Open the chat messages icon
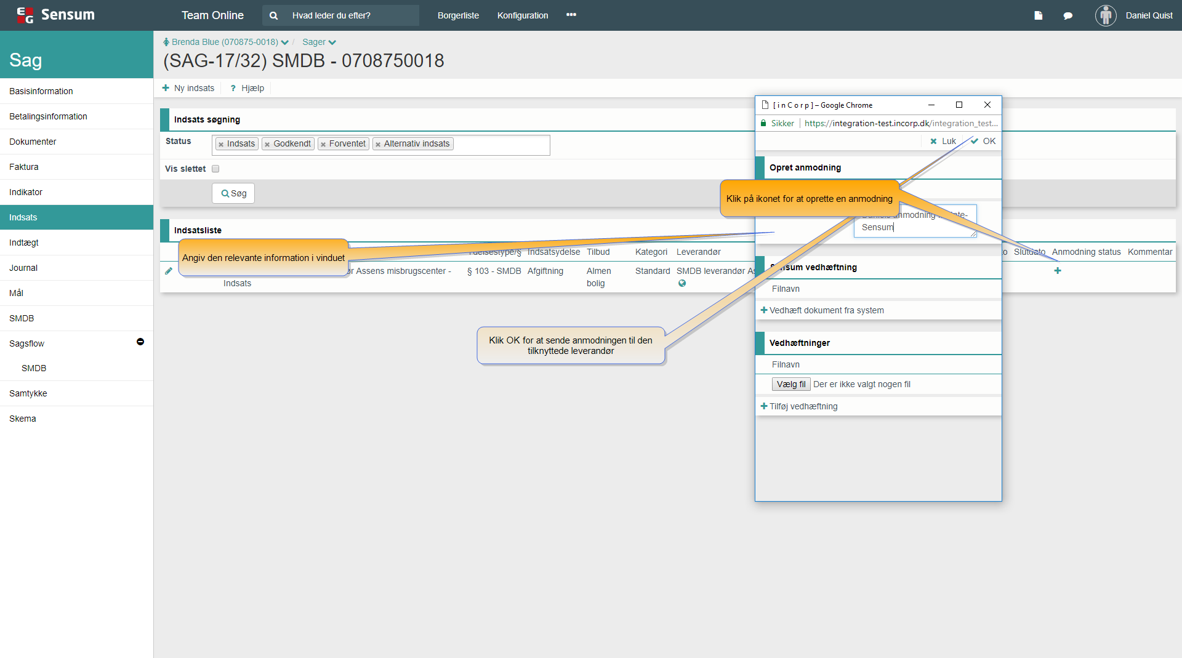Viewport: 1182px width, 658px height. [x=1068, y=15]
